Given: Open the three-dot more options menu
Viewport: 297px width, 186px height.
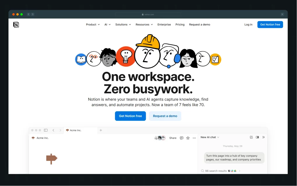Looking at the screenshot, I should [x=194, y=138].
